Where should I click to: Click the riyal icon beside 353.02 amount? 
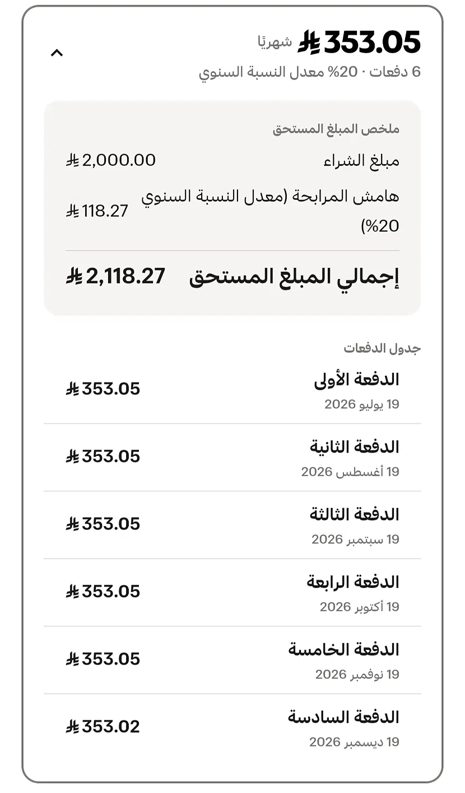pyautogui.click(x=72, y=726)
